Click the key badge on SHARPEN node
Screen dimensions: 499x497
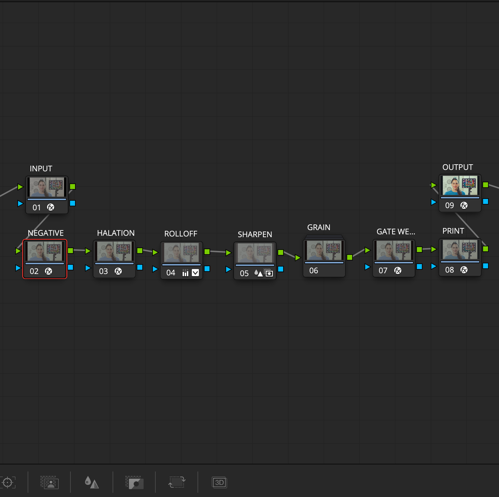click(269, 273)
